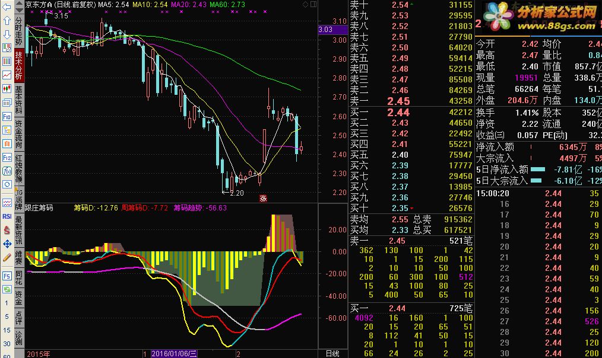The height and width of the screenshot is (358, 602).
Task: Open the watchlist check-table icon
Action: (7, 47)
